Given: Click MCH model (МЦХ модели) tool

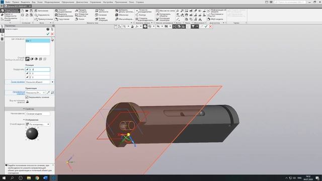Looking at the screenshot, I should pos(215,19).
